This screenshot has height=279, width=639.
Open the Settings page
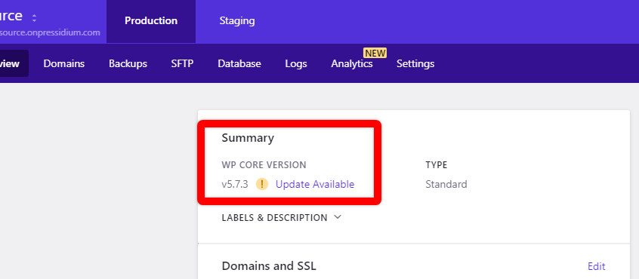[415, 64]
